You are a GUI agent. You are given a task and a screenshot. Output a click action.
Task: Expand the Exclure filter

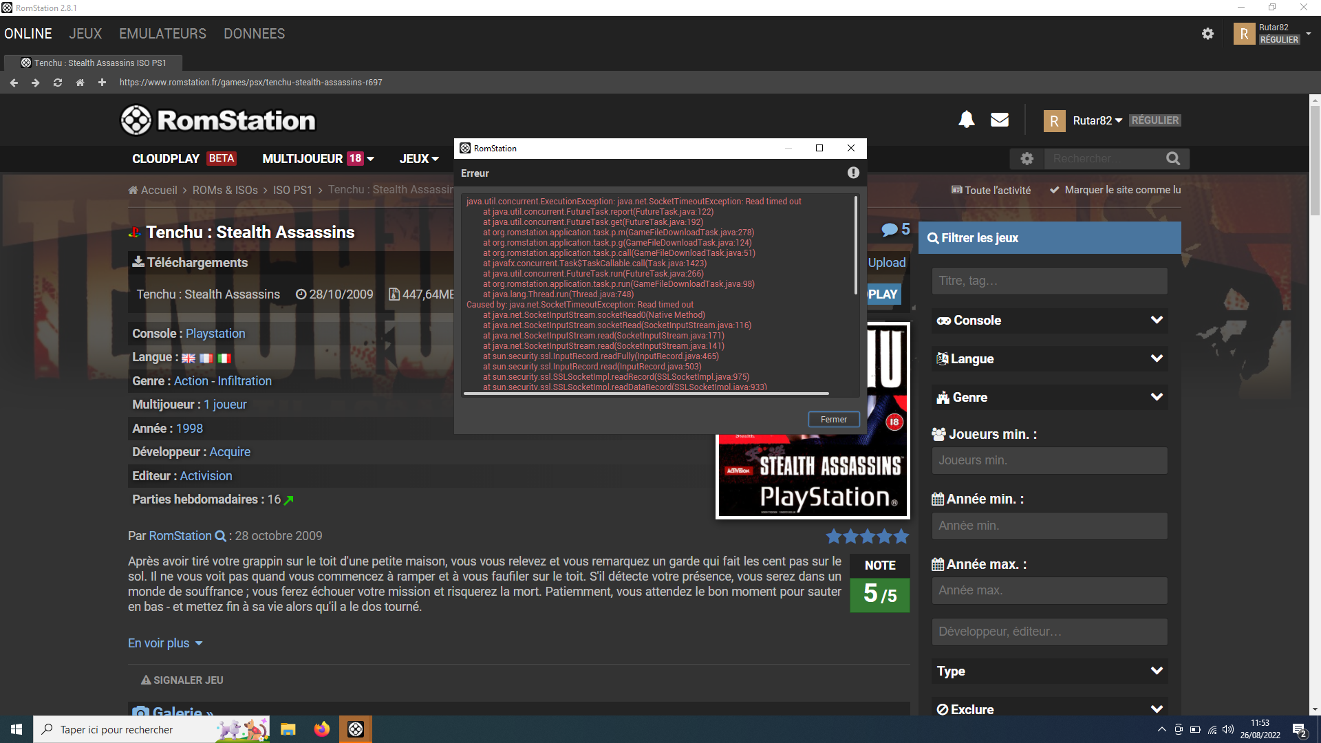1049,709
